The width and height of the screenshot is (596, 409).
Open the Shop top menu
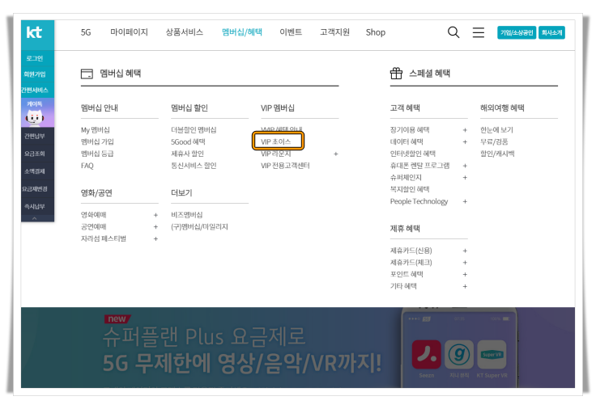376,32
